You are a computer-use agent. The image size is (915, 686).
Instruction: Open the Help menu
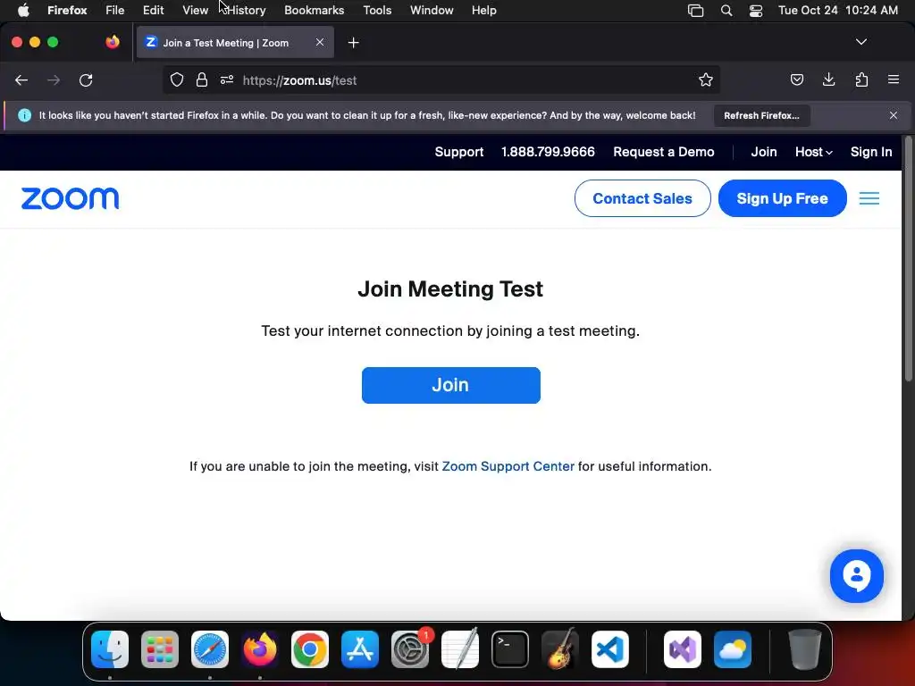point(483,11)
